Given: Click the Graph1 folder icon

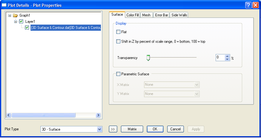Looking at the screenshot, I should (x=15, y=15).
